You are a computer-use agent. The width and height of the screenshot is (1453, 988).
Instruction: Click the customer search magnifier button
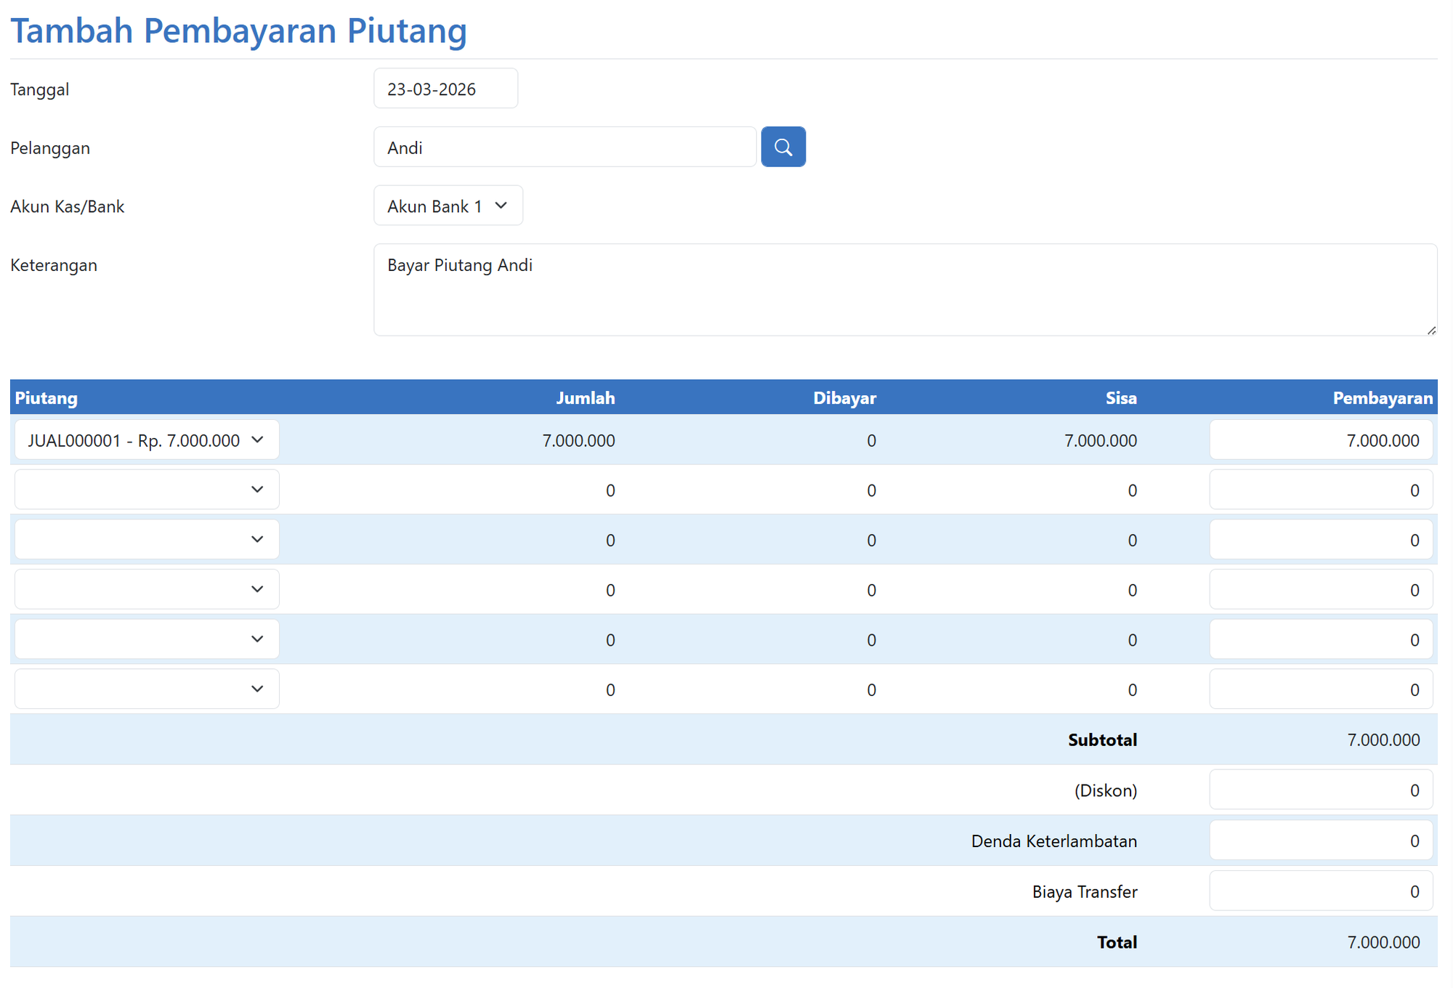click(783, 147)
